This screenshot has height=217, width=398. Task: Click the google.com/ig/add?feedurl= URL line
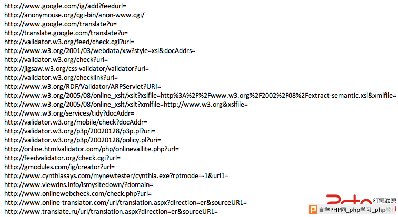pos(65,6)
